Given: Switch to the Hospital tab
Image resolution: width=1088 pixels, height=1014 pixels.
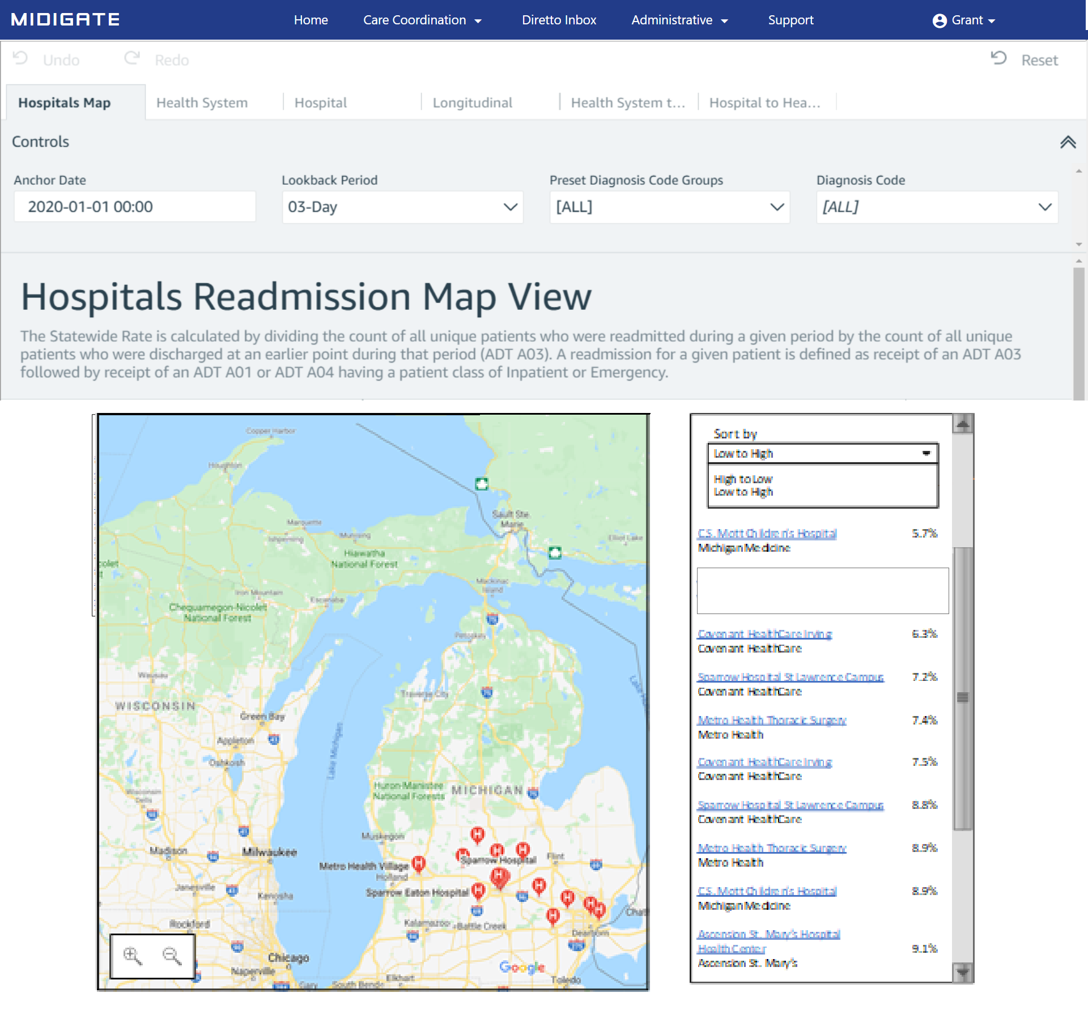Looking at the screenshot, I should (x=321, y=103).
